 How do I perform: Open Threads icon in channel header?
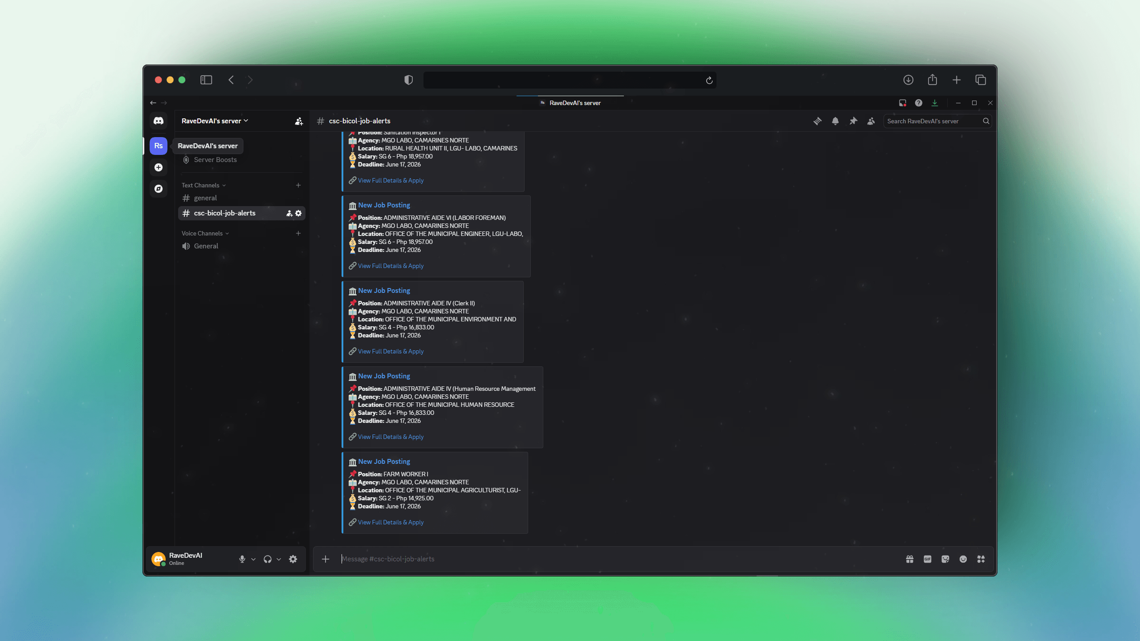817,121
